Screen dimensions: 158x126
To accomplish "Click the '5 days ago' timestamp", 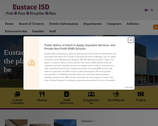I will [x=129, y=87].
